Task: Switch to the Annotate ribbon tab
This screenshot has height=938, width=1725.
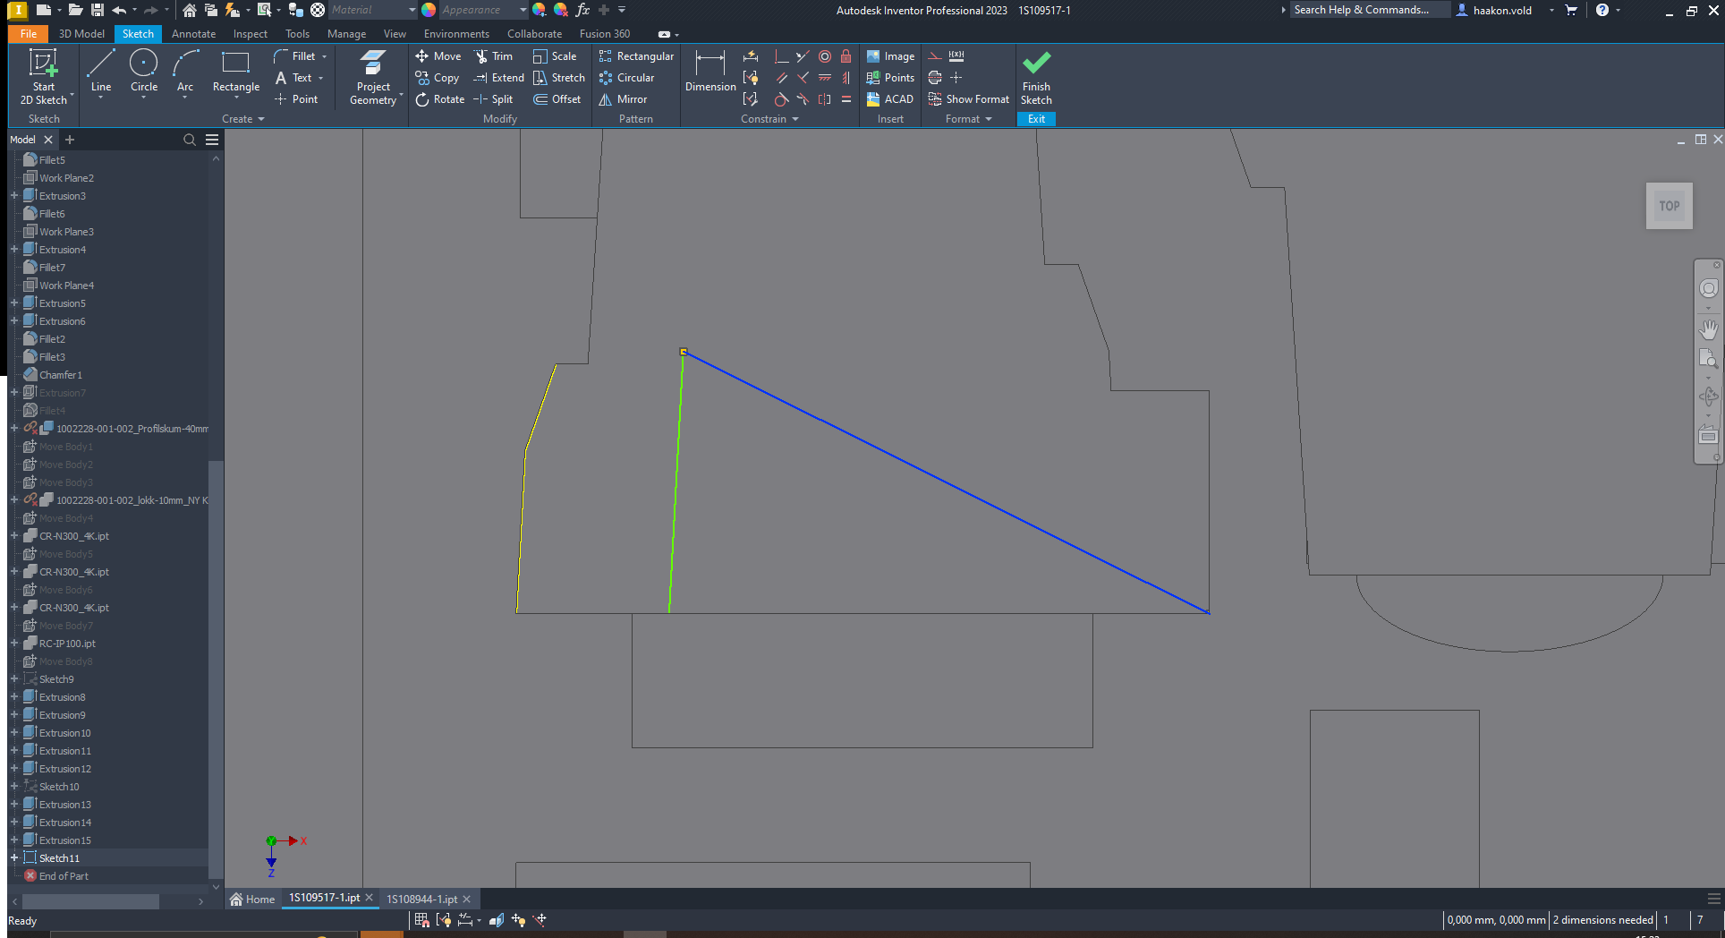Action: pyautogui.click(x=193, y=33)
